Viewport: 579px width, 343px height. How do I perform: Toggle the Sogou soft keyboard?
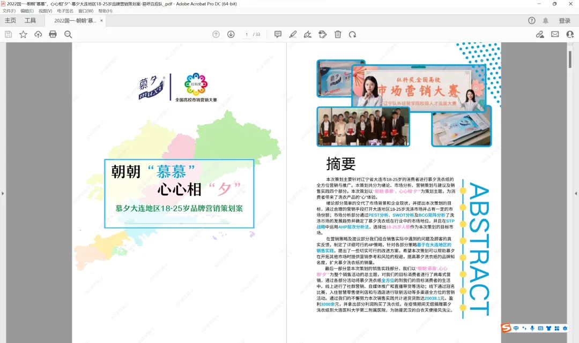540,328
